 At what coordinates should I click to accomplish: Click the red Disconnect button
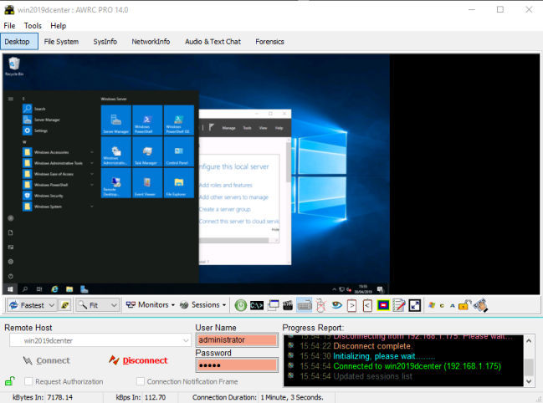pyautogui.click(x=138, y=360)
